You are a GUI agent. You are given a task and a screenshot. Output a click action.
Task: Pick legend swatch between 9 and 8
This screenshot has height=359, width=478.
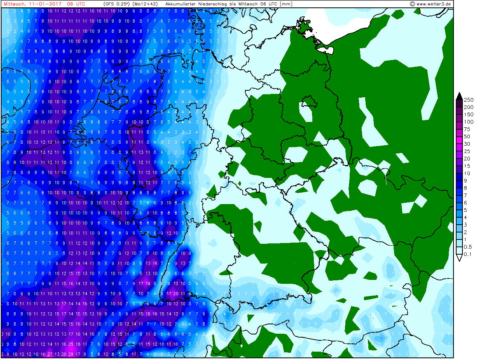pyautogui.click(x=459, y=185)
